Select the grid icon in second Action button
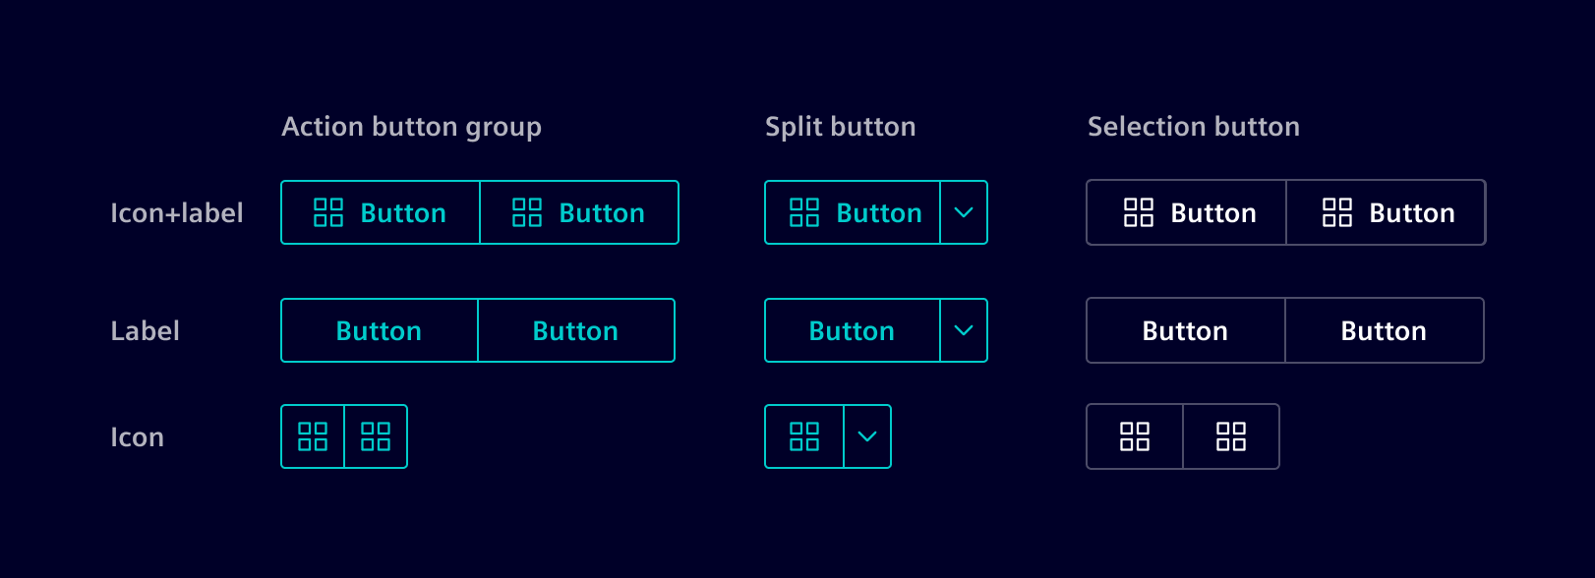Viewport: 1595px width, 578px height. tap(528, 212)
